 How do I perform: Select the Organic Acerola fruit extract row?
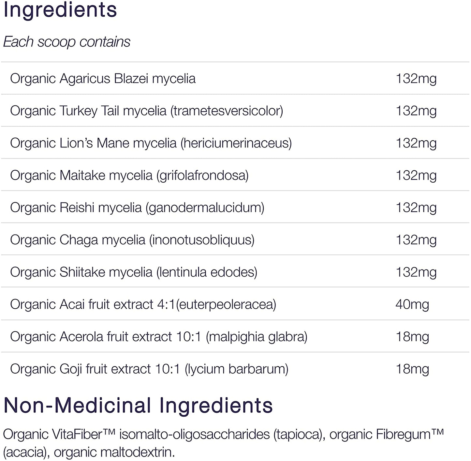(158, 337)
